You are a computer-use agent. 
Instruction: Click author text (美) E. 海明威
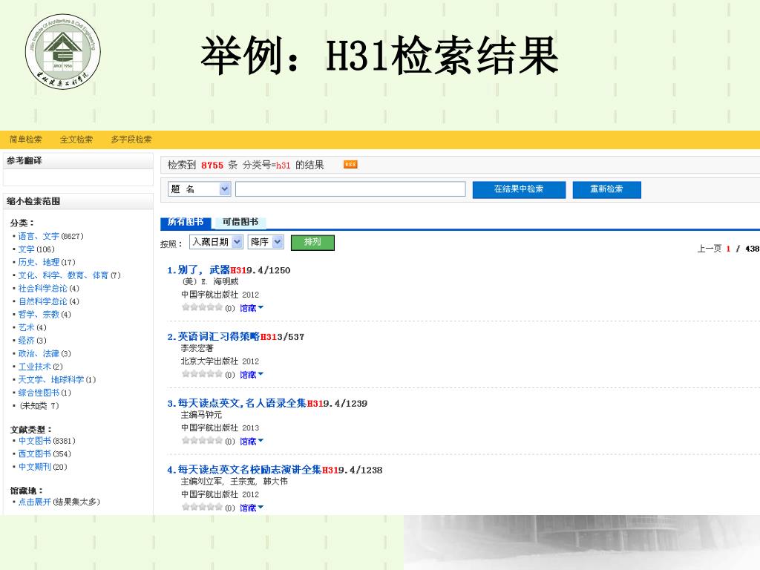coord(210,281)
